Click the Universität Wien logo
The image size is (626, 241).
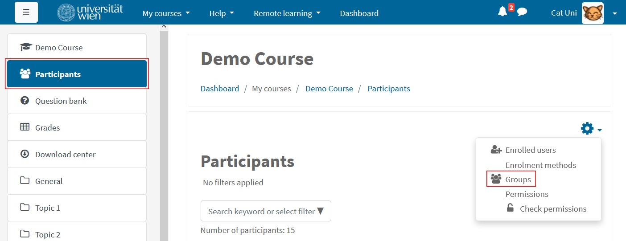pyautogui.click(x=90, y=12)
